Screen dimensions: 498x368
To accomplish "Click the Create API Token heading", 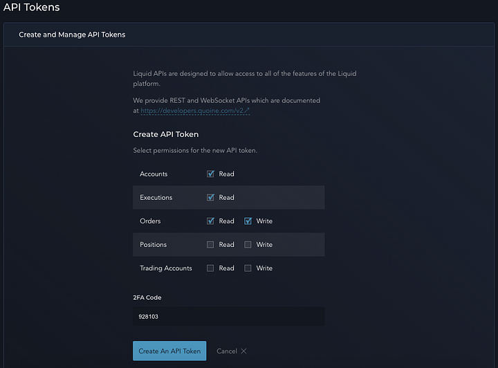I will click(x=166, y=134).
